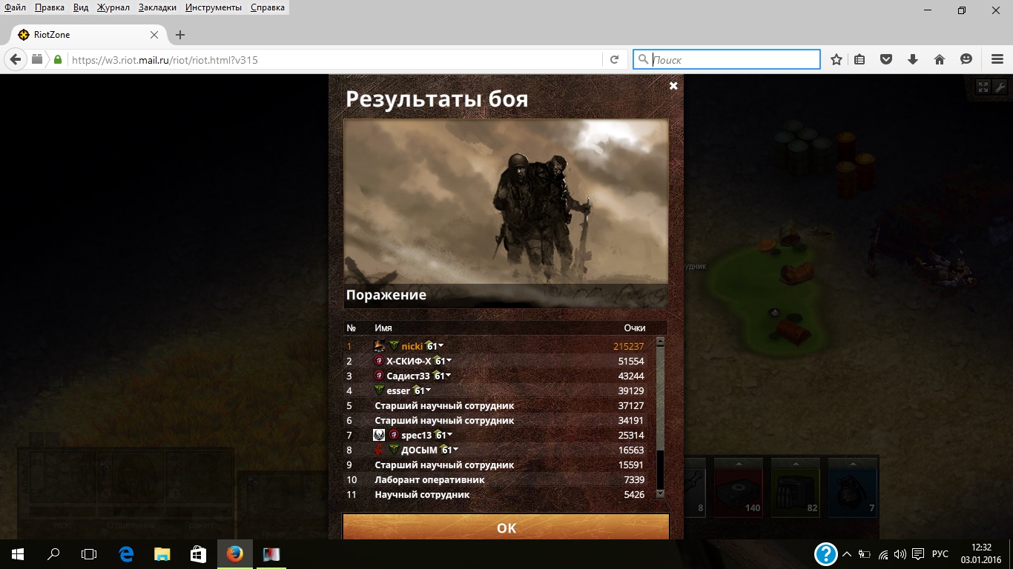This screenshot has height=569, width=1013.
Task: Click the green padlock security icon
Action: coord(58,59)
